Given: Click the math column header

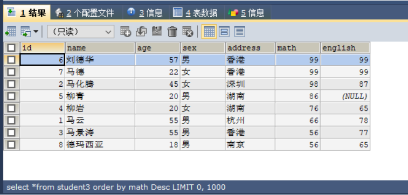Looking at the screenshot, I should coord(298,48).
